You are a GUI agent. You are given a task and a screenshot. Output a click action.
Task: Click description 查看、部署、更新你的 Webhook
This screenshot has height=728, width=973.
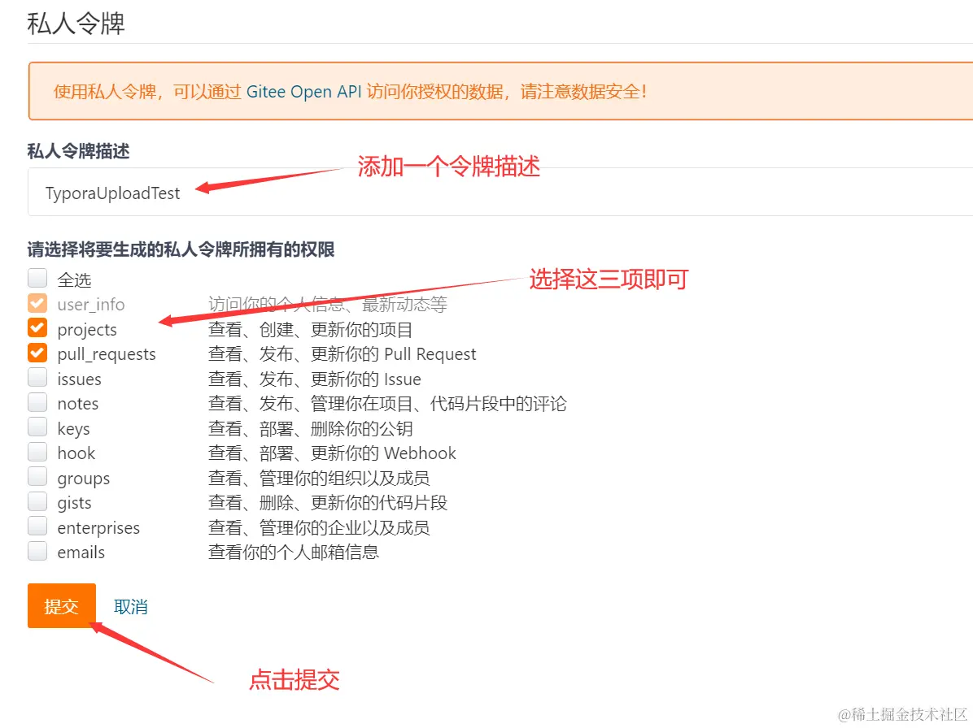pyautogui.click(x=332, y=453)
